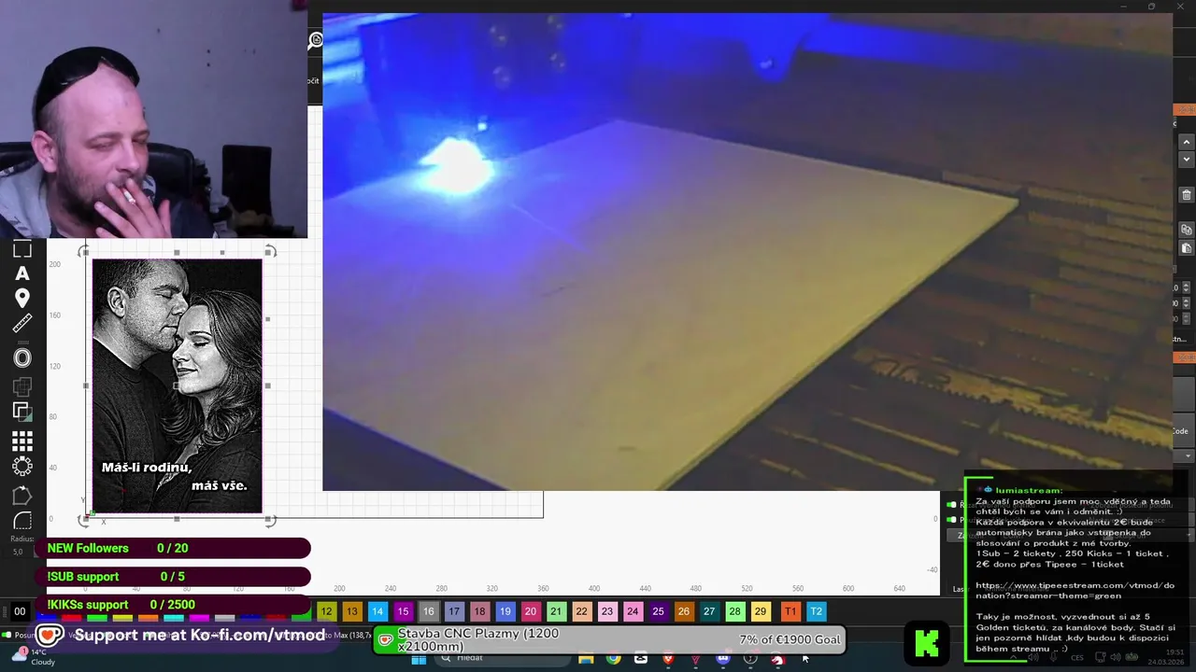This screenshot has height=672, width=1196.
Task: Click the trash delete layer icon
Action: [1187, 195]
